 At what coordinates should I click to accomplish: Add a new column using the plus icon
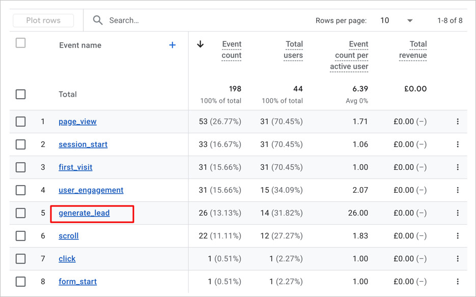[x=173, y=45]
